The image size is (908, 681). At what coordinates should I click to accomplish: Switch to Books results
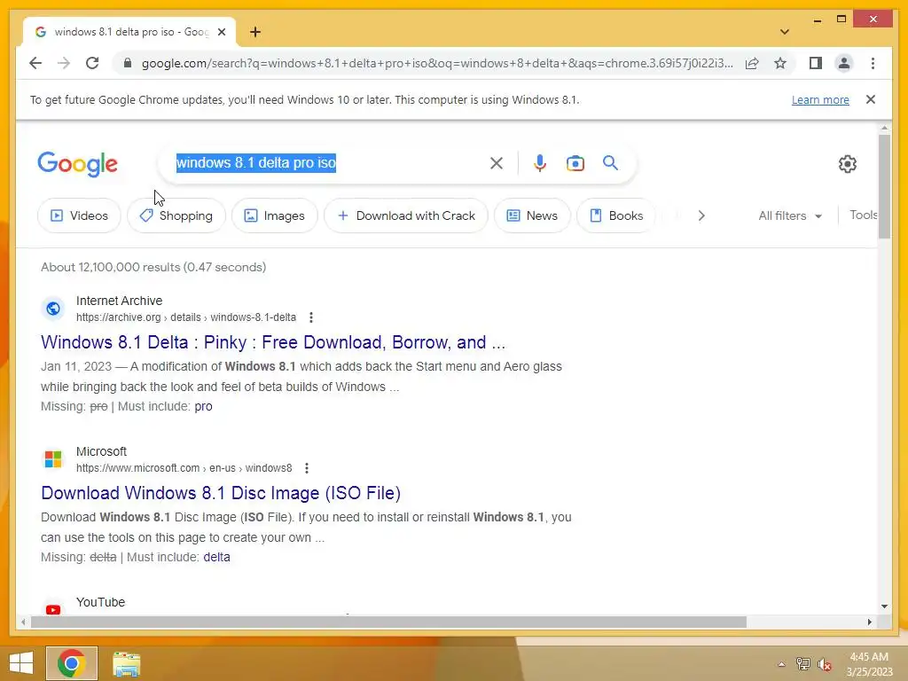coord(616,215)
